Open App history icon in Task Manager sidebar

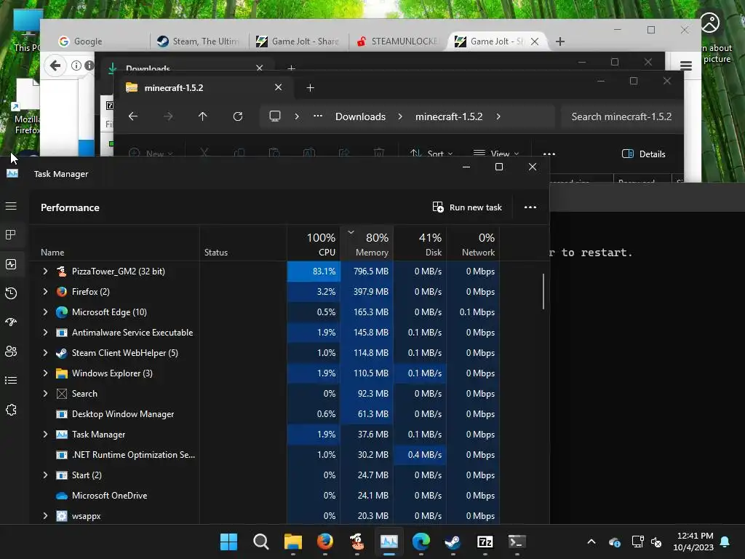coord(11,293)
